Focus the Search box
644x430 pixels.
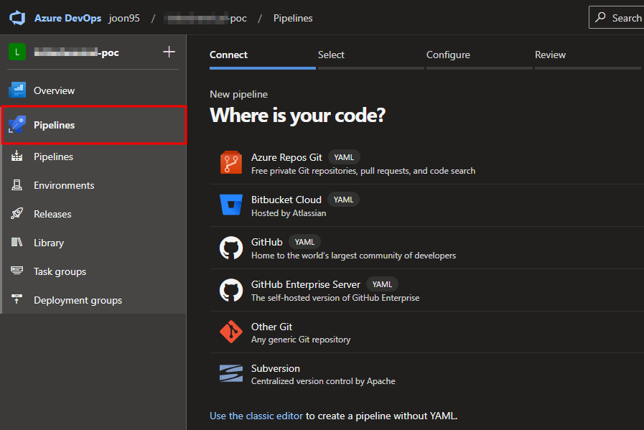click(617, 18)
